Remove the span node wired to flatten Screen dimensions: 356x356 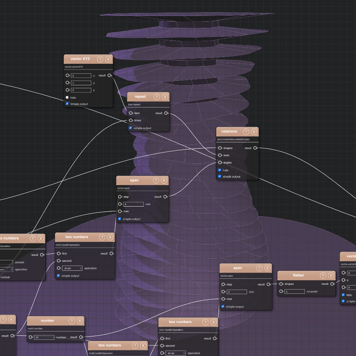tap(267, 268)
